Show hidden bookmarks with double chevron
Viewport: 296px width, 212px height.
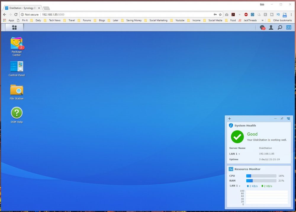(262, 20)
